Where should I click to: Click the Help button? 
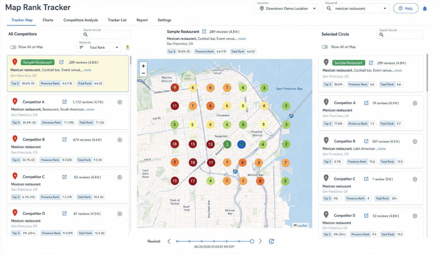pos(406,9)
